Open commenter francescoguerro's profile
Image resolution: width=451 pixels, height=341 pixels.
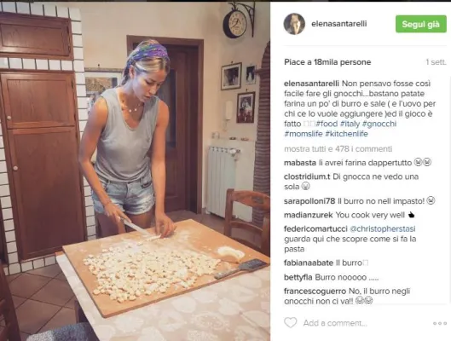(x=315, y=291)
